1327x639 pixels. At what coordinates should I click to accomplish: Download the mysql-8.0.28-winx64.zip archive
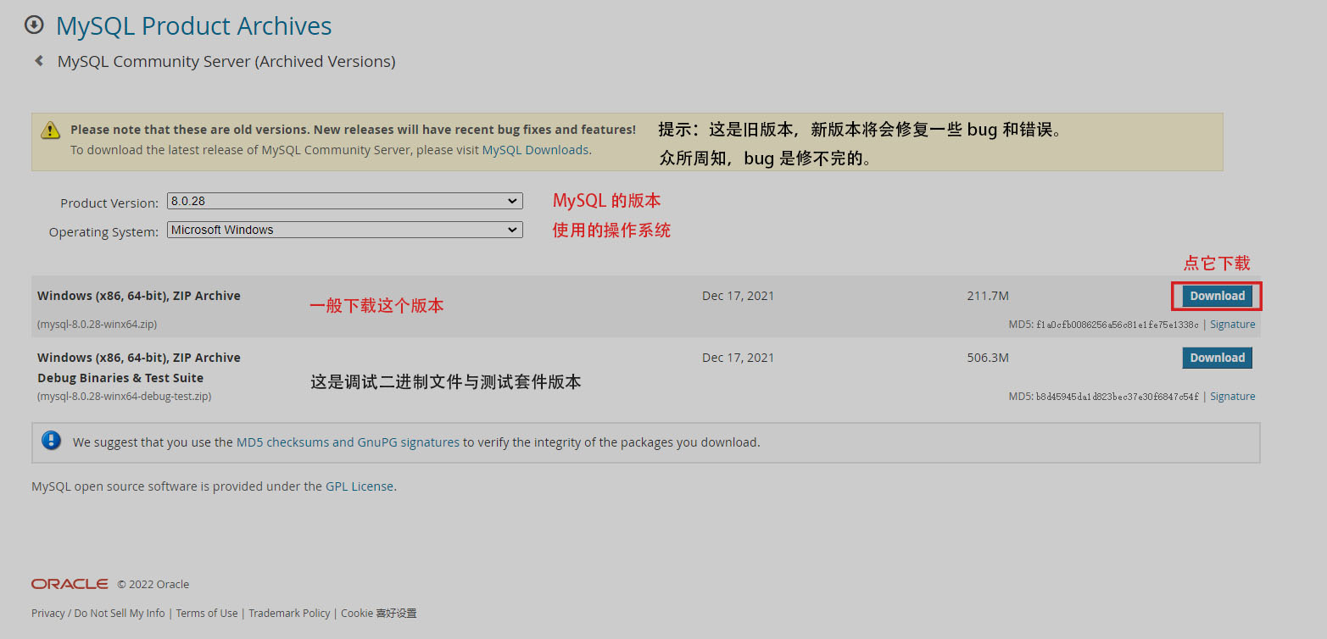[x=1216, y=295]
